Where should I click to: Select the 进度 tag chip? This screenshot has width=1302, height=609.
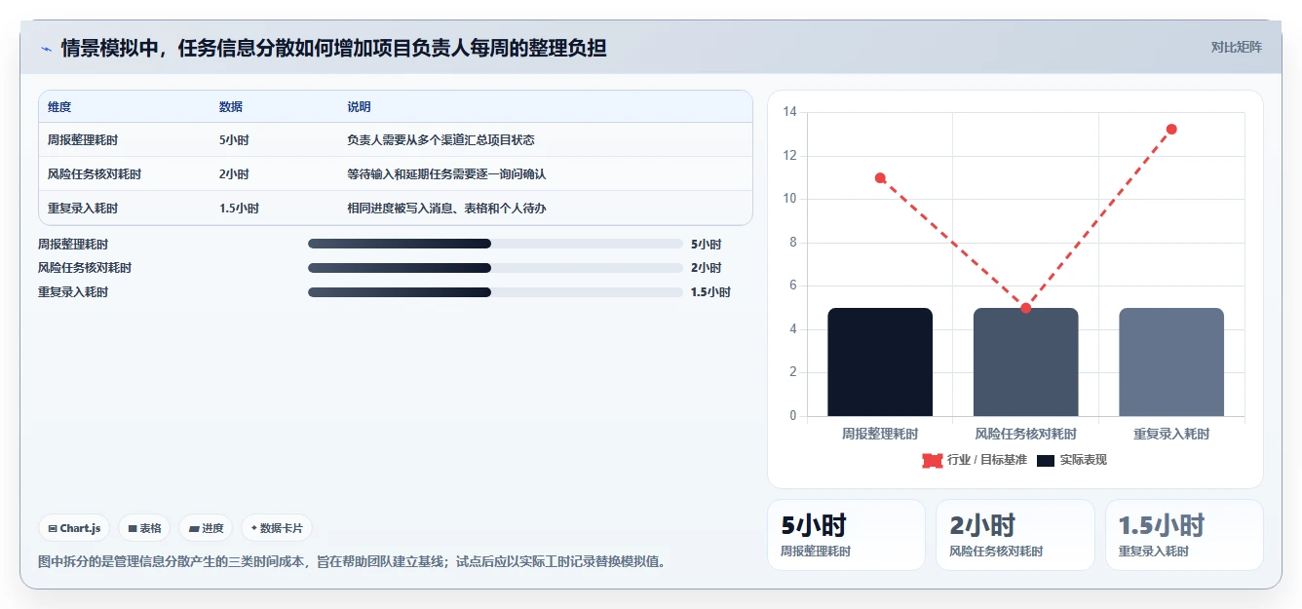[x=206, y=528]
